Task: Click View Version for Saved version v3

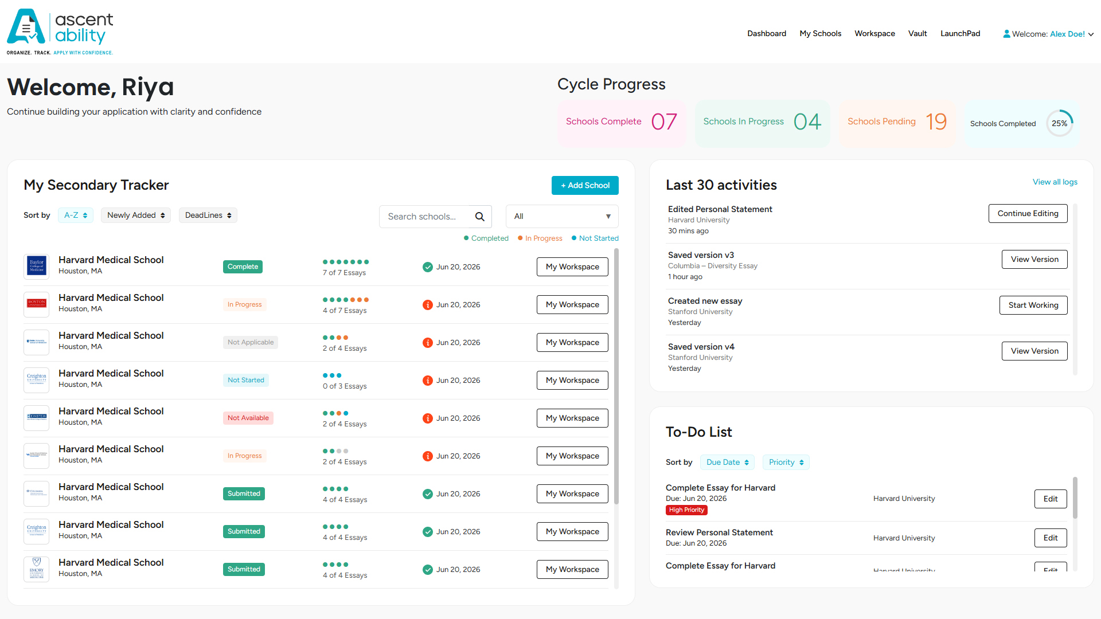Action: 1034,259
